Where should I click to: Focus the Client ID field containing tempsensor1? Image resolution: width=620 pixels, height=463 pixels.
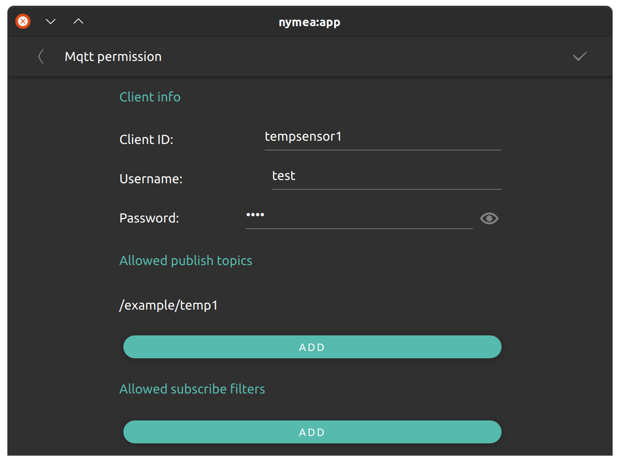383,139
